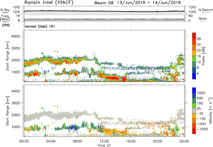Click the 'Nave' legend label
Screen dimensions: 213x147
tap(203, 19)
